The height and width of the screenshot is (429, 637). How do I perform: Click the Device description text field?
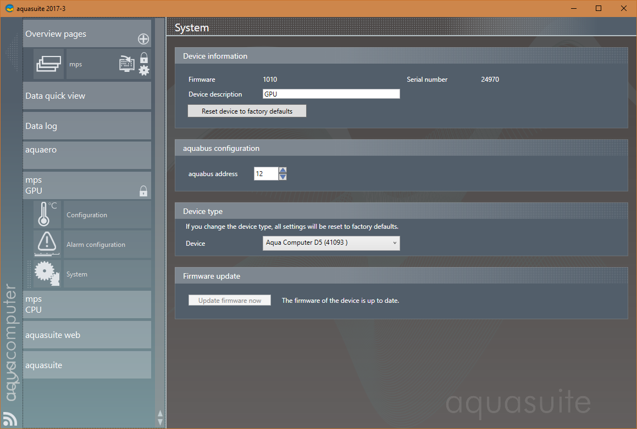coord(331,94)
